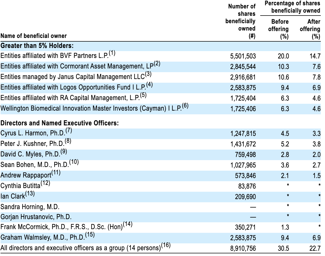325x256 pixels.
Task: Select the 5.2 before-offering value for Kushner
Action: tap(285, 144)
